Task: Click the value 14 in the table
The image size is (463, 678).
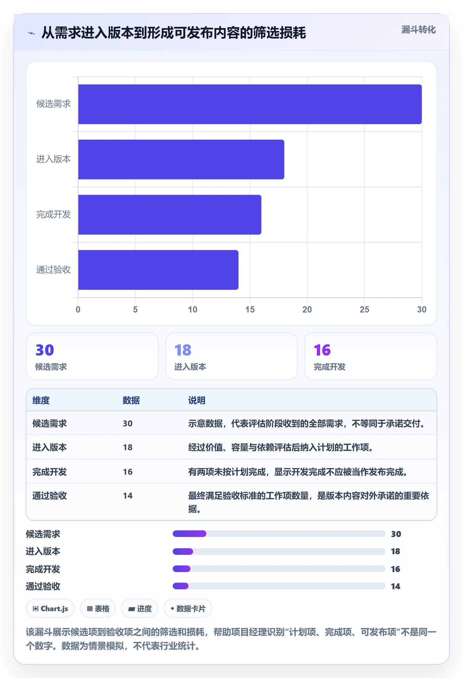Action: coord(128,496)
